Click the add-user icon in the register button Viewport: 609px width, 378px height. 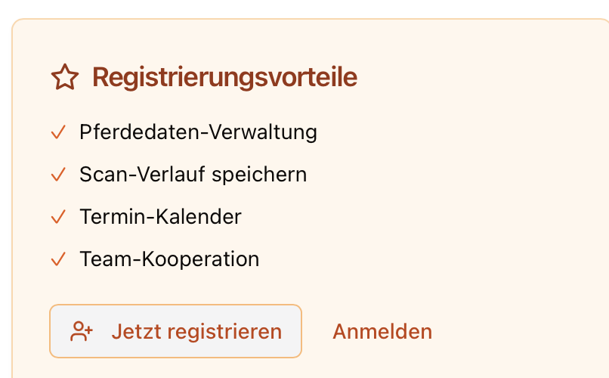[82, 331]
